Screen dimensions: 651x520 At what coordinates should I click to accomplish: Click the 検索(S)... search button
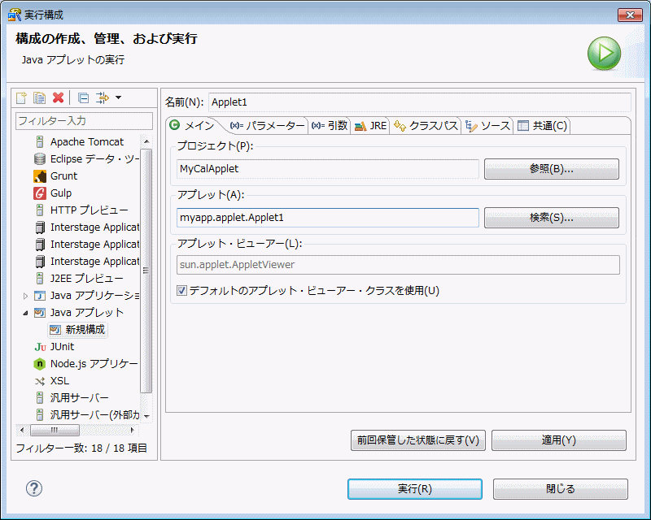pyautogui.click(x=552, y=218)
